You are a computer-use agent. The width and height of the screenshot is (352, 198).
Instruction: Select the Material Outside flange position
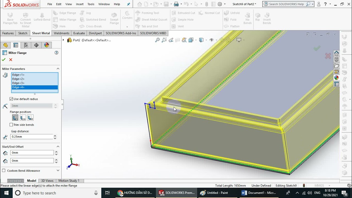[23, 117]
